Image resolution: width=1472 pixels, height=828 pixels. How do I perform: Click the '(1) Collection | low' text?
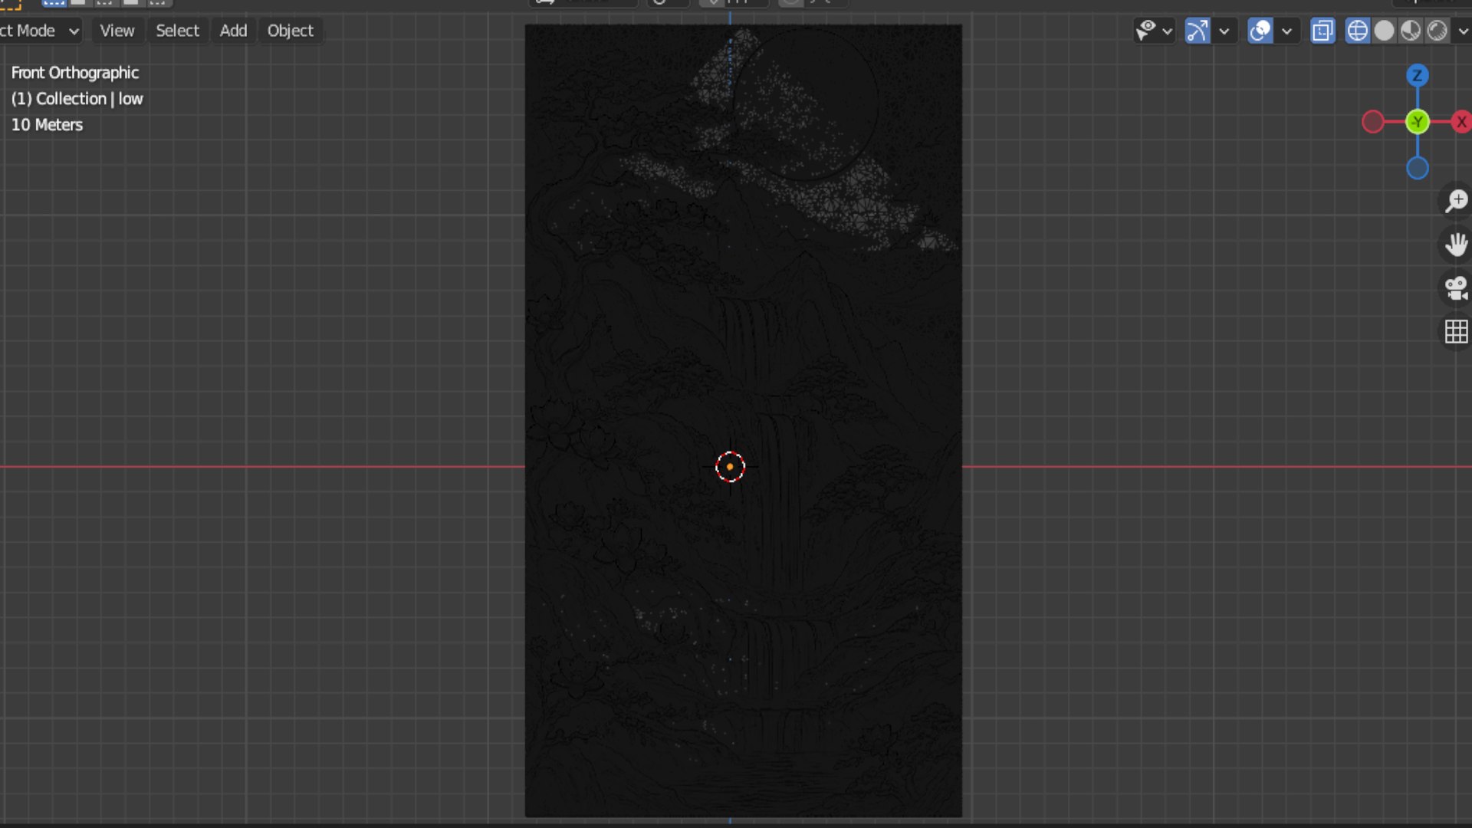[x=77, y=99]
